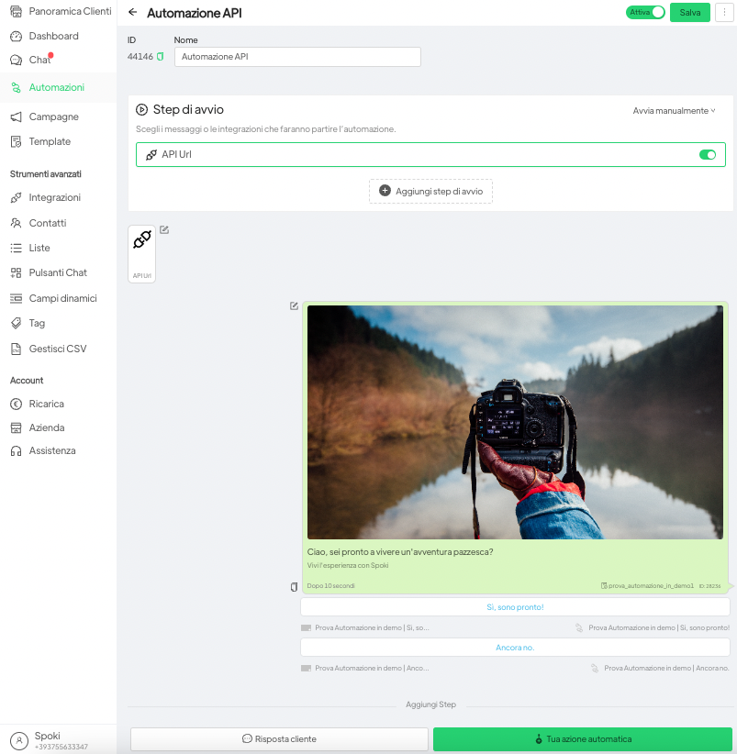Click the copy icon at message bottom-left
737x754 pixels.
click(294, 587)
